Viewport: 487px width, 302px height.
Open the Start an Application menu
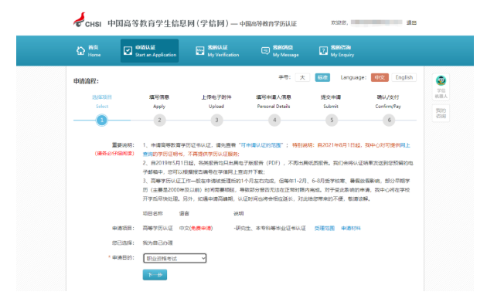150,51
